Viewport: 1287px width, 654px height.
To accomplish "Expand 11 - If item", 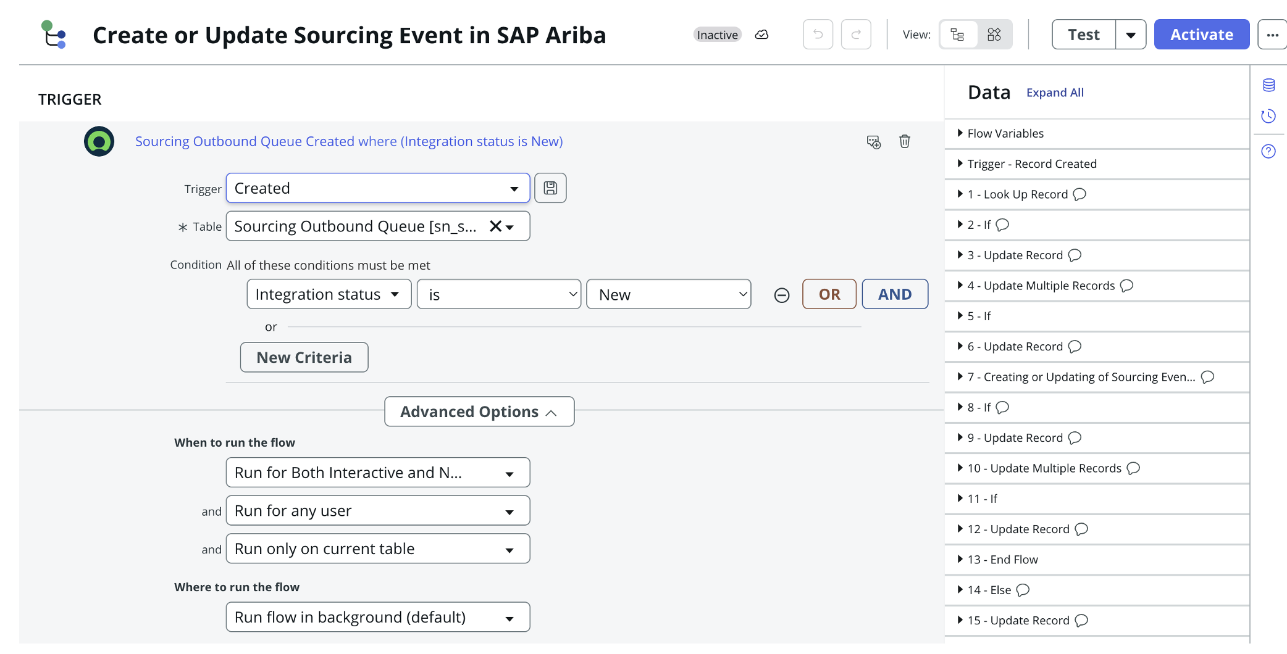I will click(x=960, y=499).
